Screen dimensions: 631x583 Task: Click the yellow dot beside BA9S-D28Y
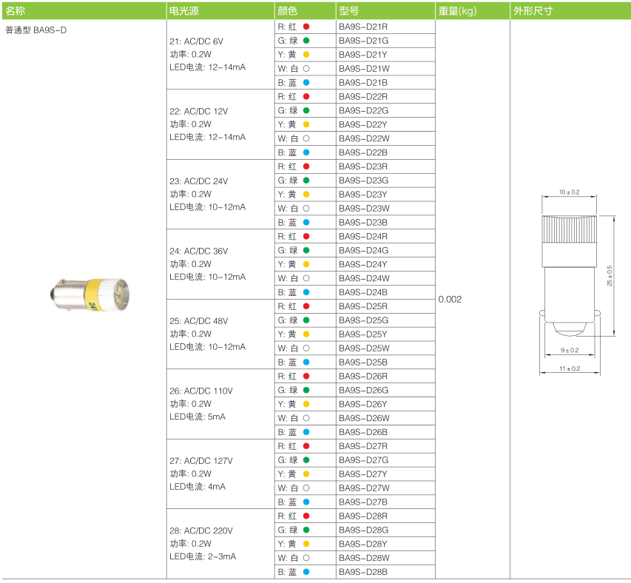coord(306,544)
